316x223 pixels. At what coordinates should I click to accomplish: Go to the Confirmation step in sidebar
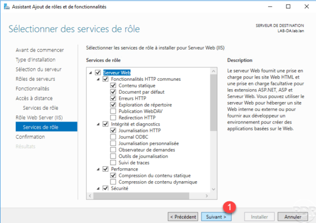coord(30,137)
